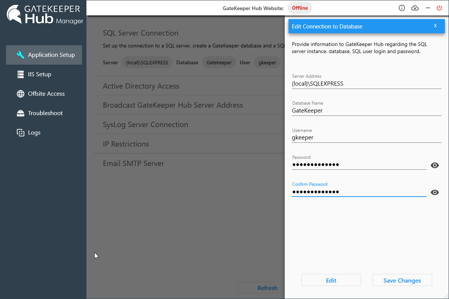Open Offsite Access via the globe icon

click(x=20, y=93)
